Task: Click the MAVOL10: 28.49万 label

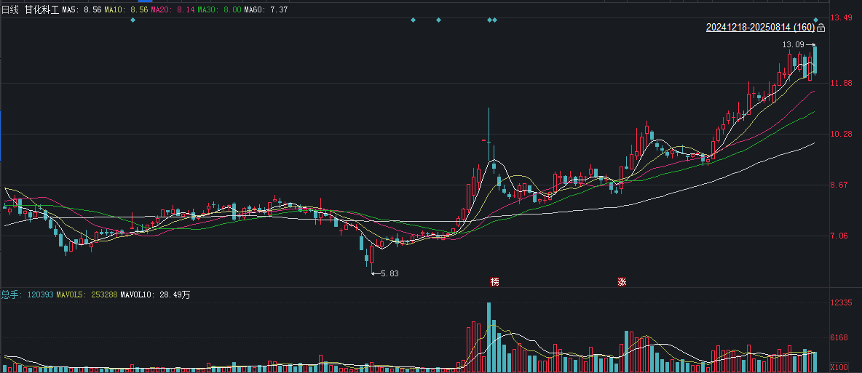Action: click(156, 295)
